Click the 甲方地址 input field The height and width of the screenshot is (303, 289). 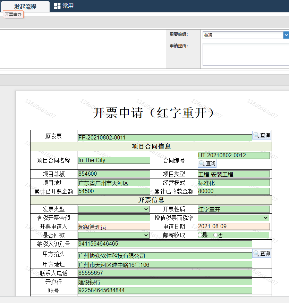pos(165,265)
